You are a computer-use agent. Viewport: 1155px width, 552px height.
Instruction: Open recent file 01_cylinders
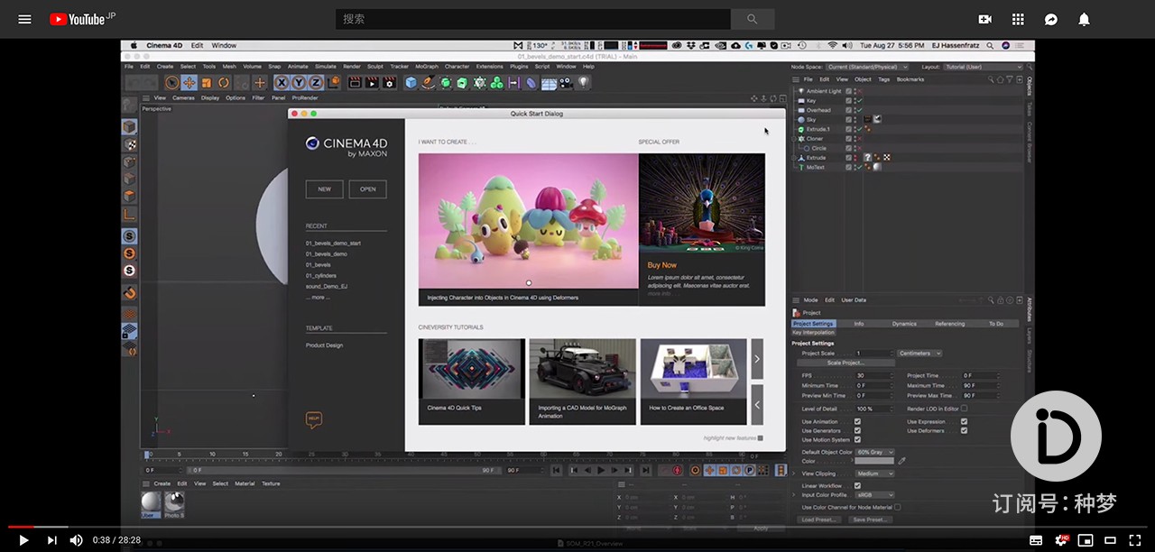point(320,275)
